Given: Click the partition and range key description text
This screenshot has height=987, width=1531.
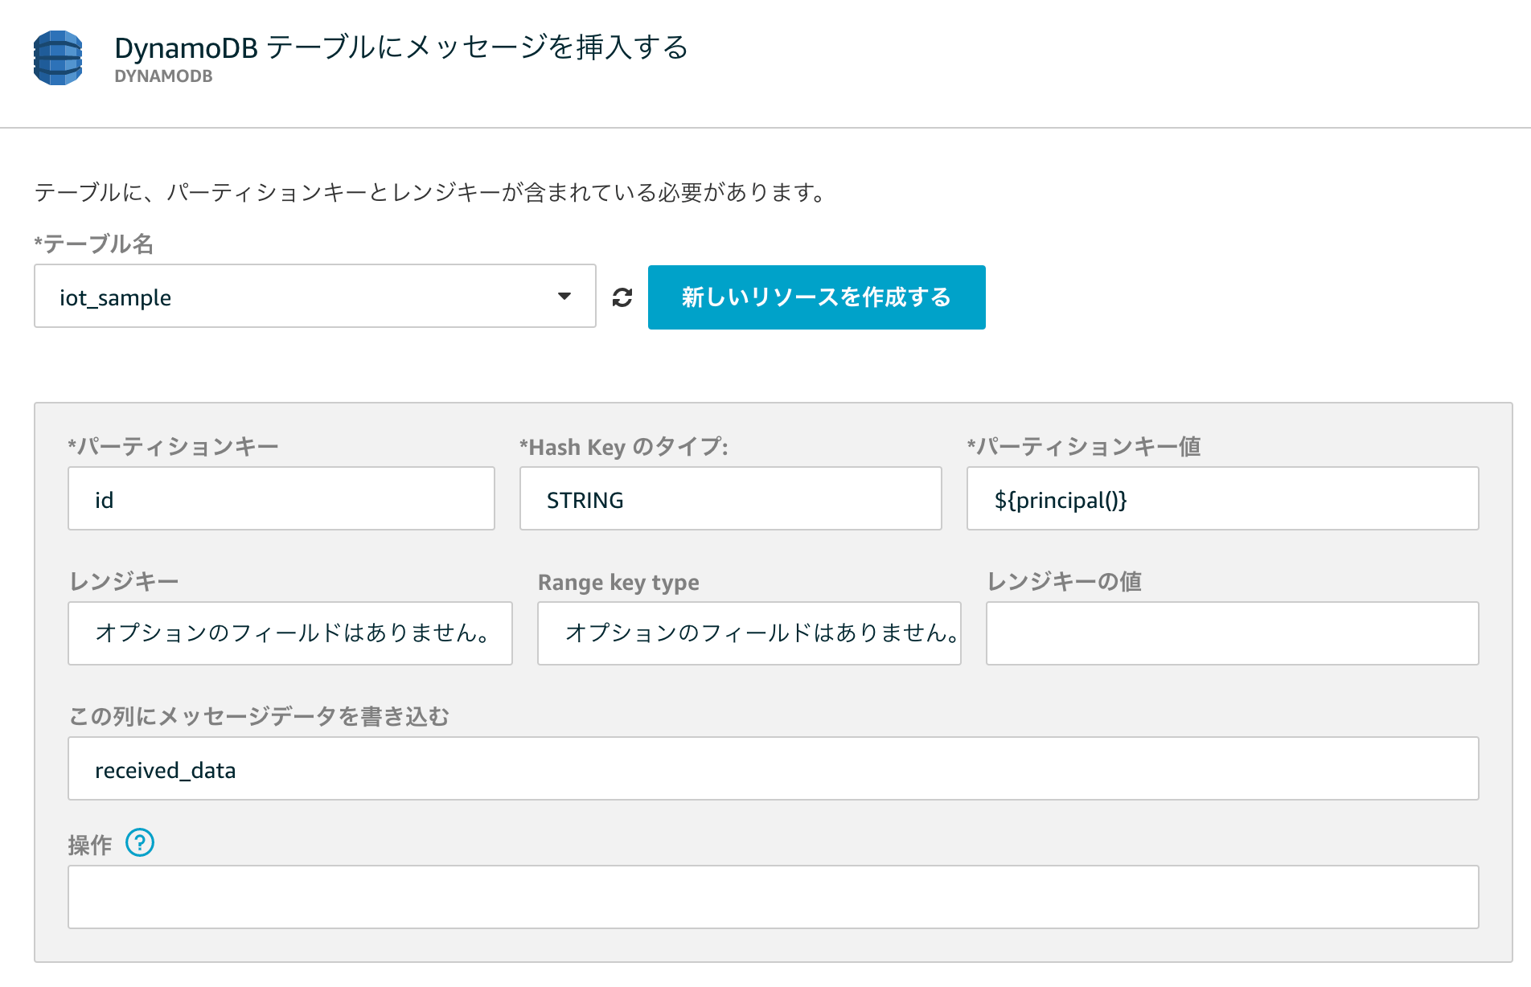Looking at the screenshot, I should tap(430, 193).
